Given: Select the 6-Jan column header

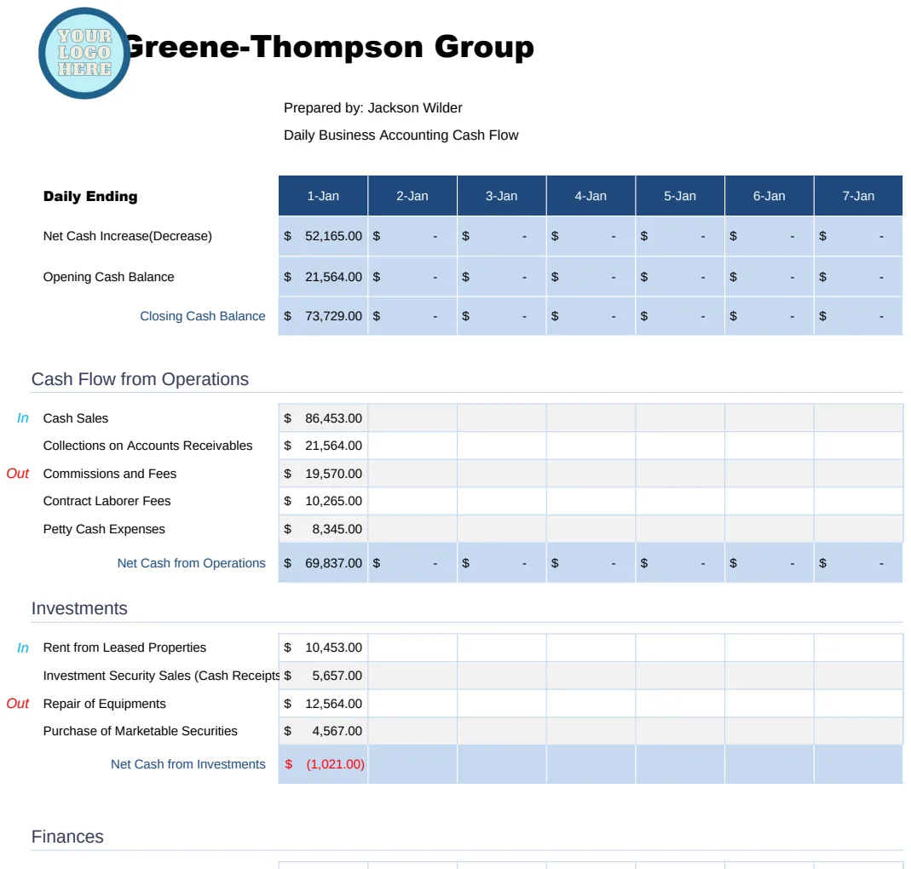Looking at the screenshot, I should pyautogui.click(x=770, y=196).
